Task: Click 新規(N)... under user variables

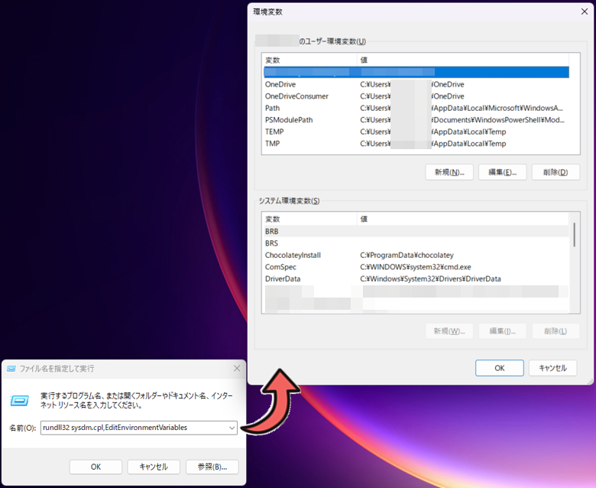Action: pyautogui.click(x=449, y=172)
